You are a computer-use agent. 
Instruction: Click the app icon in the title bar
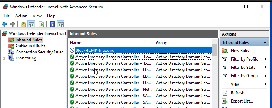[6, 7]
